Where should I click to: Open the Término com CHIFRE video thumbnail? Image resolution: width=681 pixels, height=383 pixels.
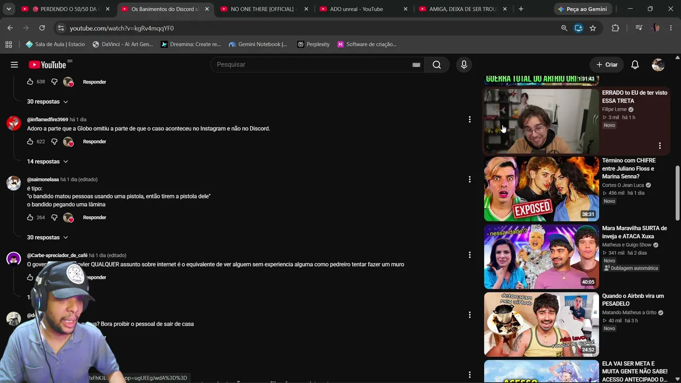pyautogui.click(x=541, y=189)
